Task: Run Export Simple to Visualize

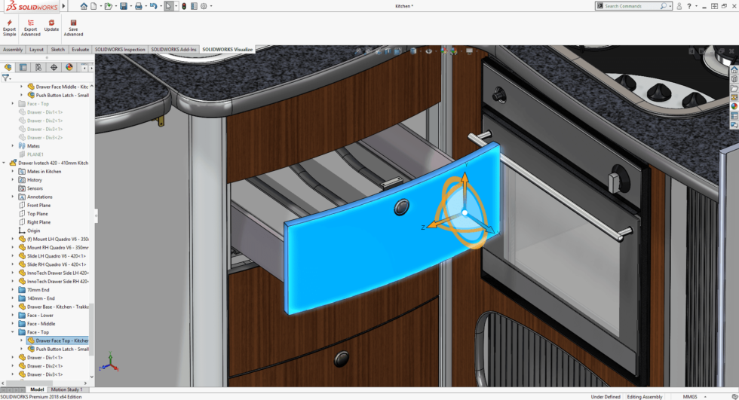Action: pos(9,28)
